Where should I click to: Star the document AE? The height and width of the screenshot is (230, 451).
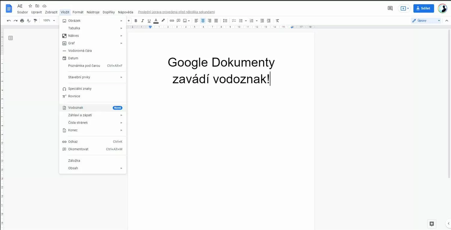30,6
